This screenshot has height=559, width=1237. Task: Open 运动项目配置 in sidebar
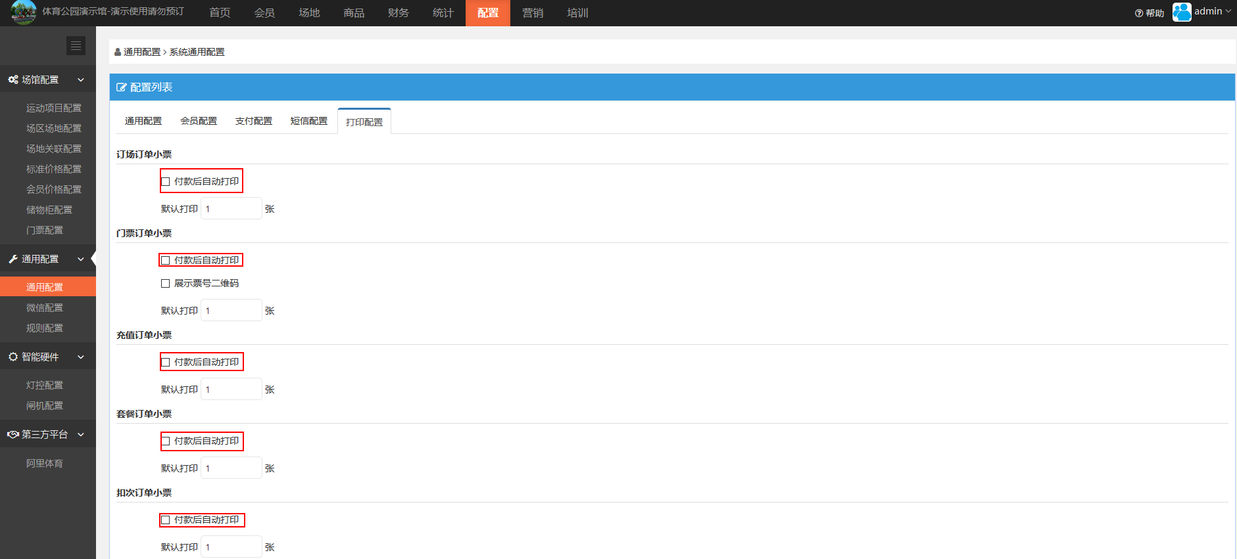[54, 108]
